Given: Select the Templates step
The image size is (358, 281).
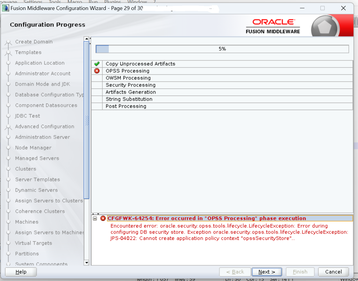Looking at the screenshot, I should coord(28,52).
